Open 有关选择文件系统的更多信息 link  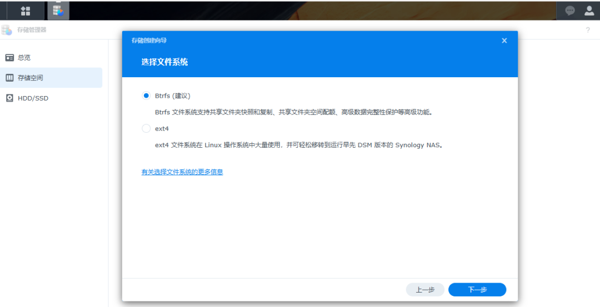click(182, 172)
